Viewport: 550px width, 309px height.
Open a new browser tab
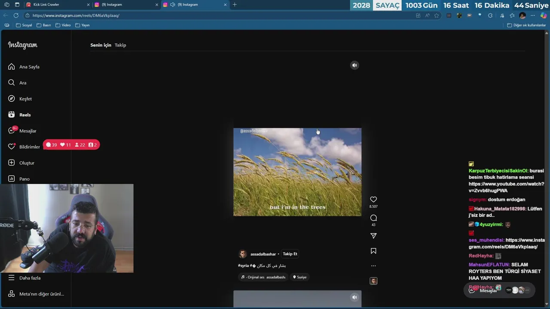pyautogui.click(x=235, y=5)
